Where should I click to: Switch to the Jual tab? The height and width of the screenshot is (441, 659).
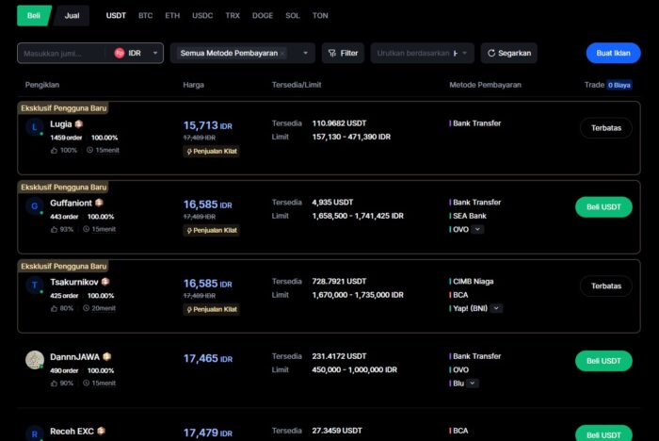[72, 16]
